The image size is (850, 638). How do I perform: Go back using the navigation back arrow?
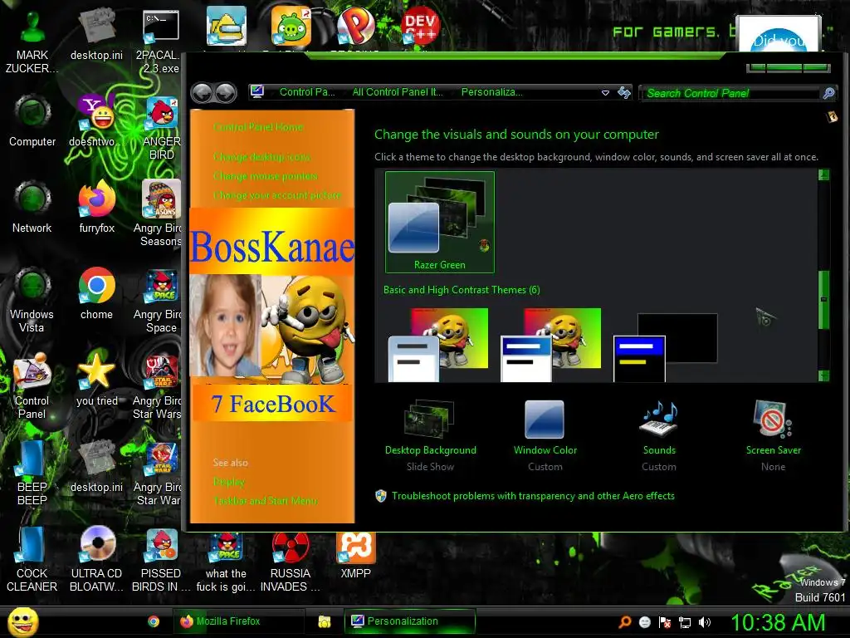[x=203, y=93]
